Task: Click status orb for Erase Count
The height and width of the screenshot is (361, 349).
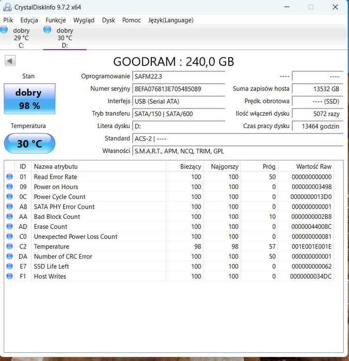Action: [9, 226]
